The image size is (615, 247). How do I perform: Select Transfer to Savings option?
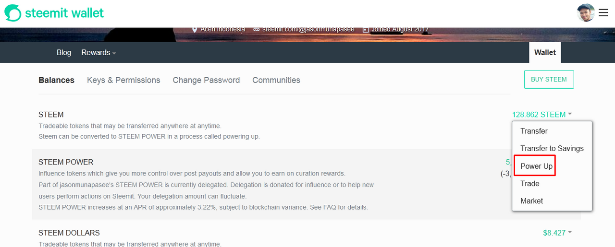point(552,149)
